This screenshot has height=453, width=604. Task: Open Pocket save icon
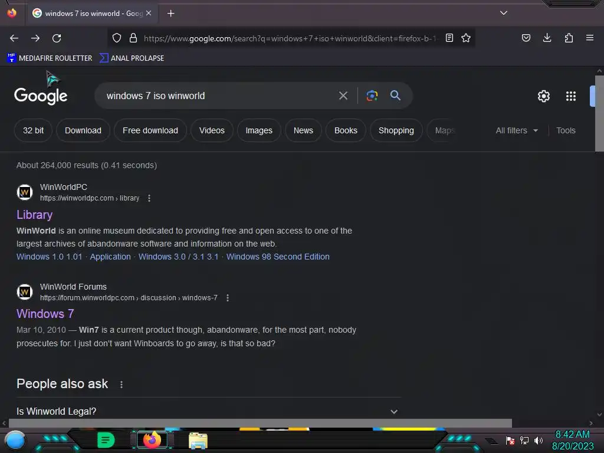pyautogui.click(x=526, y=38)
